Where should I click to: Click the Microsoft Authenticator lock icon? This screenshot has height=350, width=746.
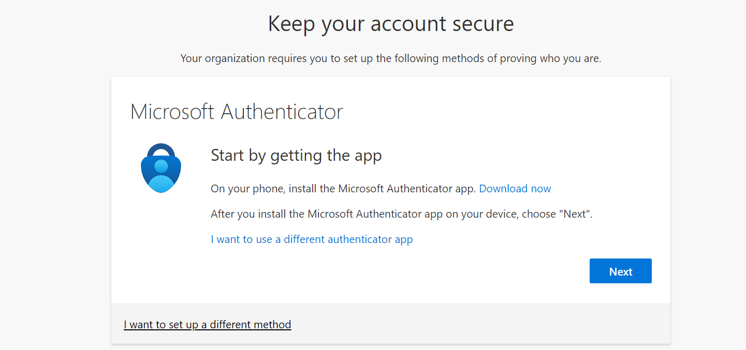tap(160, 169)
